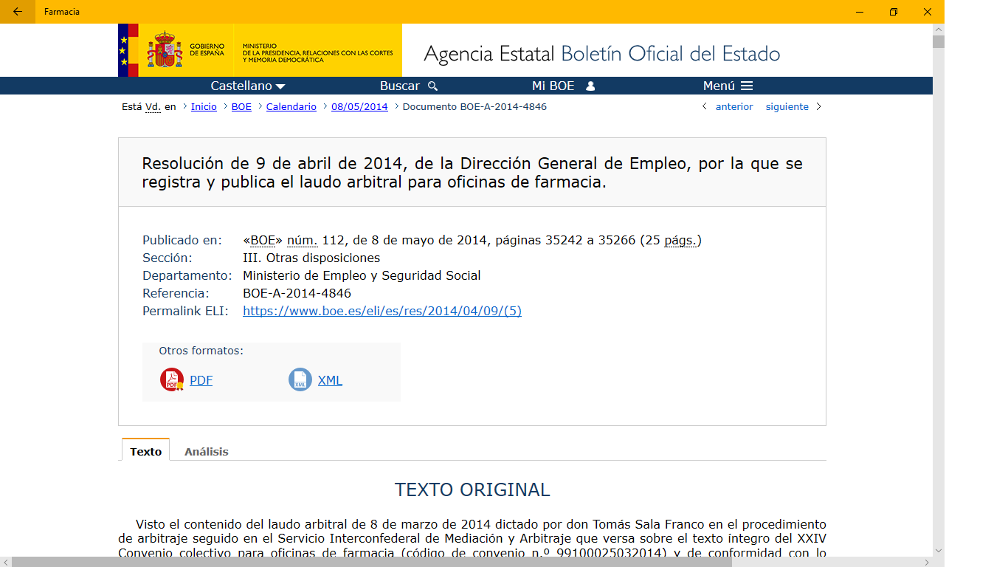The height and width of the screenshot is (567, 1008).
Task: Switch to the Texto tab
Action: (146, 451)
